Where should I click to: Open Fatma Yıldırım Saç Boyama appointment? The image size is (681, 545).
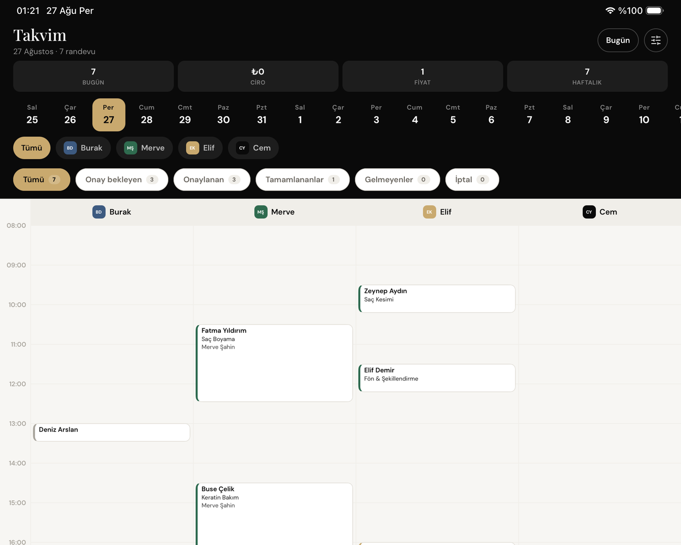click(274, 363)
